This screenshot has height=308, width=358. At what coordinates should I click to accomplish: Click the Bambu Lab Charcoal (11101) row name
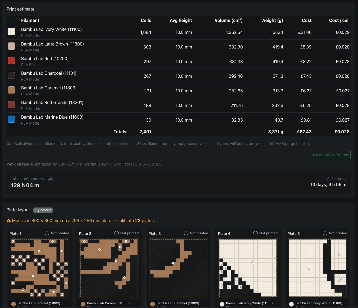coord(49,73)
